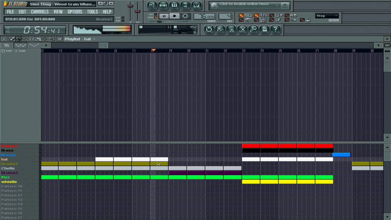The image size is (391, 220).
Task: Select the Chello pattern name
Action: 8,168
